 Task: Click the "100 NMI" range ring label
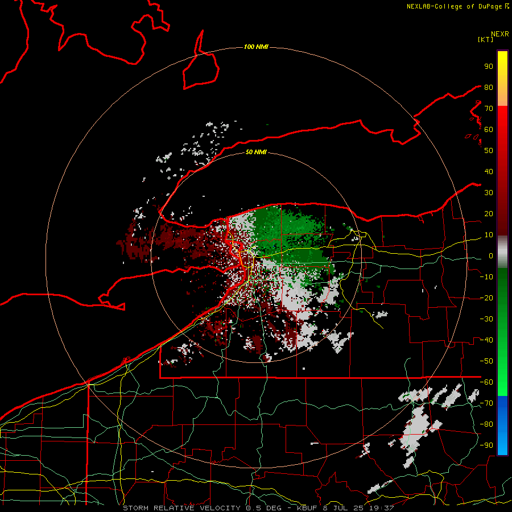tap(256, 47)
